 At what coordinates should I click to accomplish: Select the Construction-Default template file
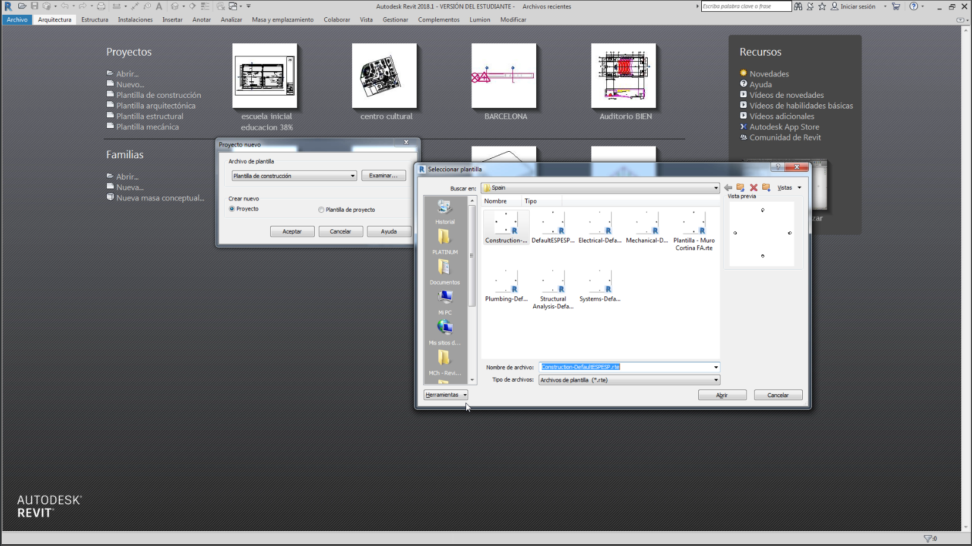[x=506, y=227]
